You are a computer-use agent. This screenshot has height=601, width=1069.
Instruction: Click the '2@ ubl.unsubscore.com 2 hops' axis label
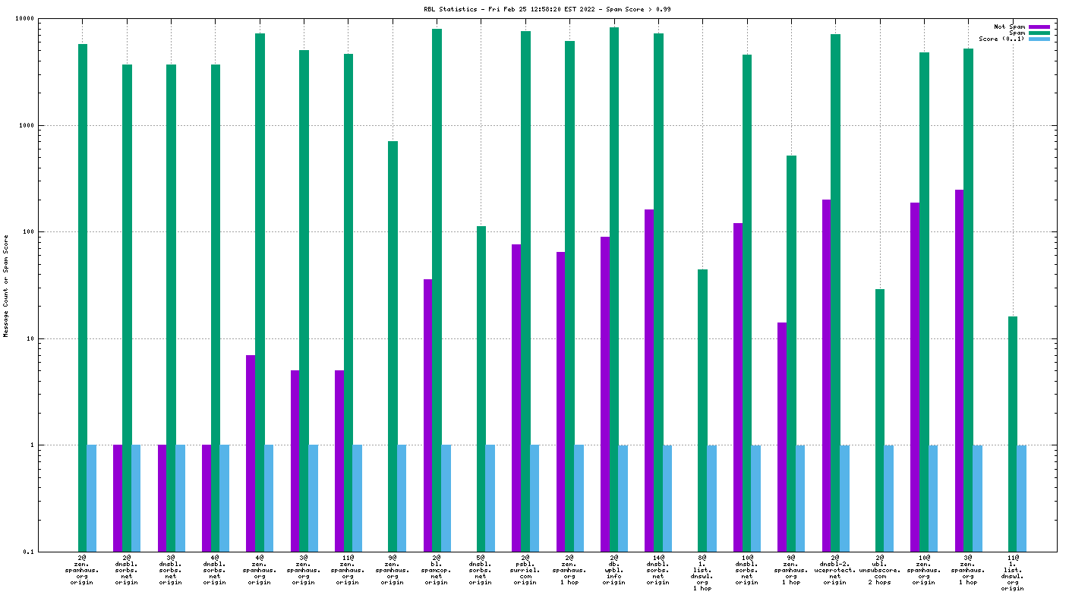click(x=879, y=569)
